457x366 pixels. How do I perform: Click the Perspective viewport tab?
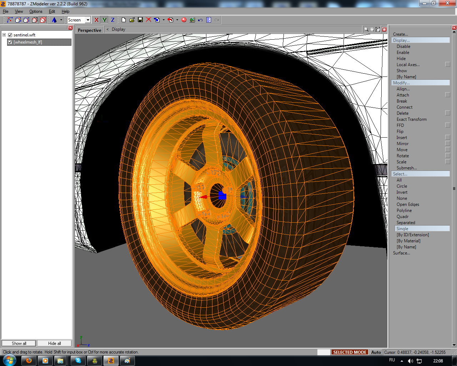pos(89,30)
